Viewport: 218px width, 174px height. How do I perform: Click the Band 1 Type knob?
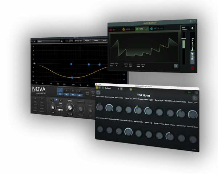point(148,111)
